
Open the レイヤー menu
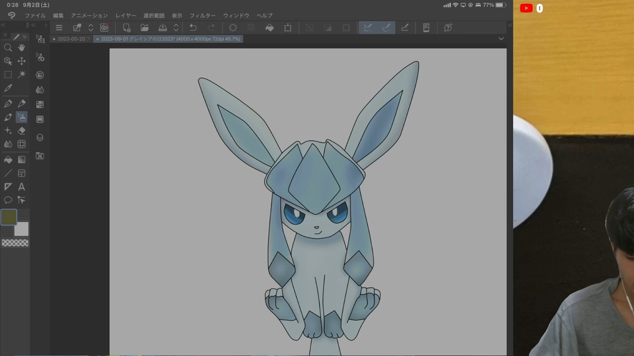[x=125, y=16]
